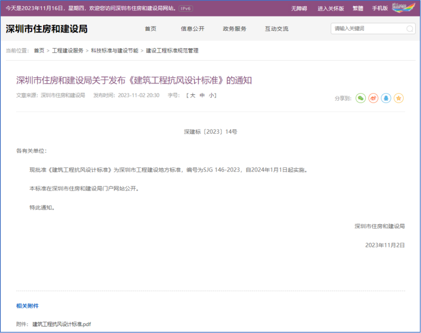
Task: Set font size to large (大)
Action: point(193,95)
